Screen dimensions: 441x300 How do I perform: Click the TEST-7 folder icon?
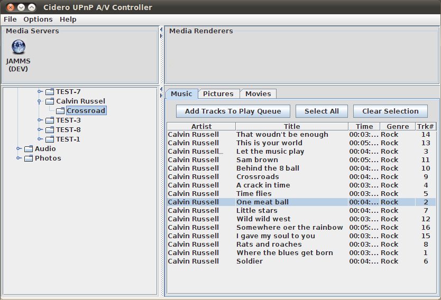[50, 91]
